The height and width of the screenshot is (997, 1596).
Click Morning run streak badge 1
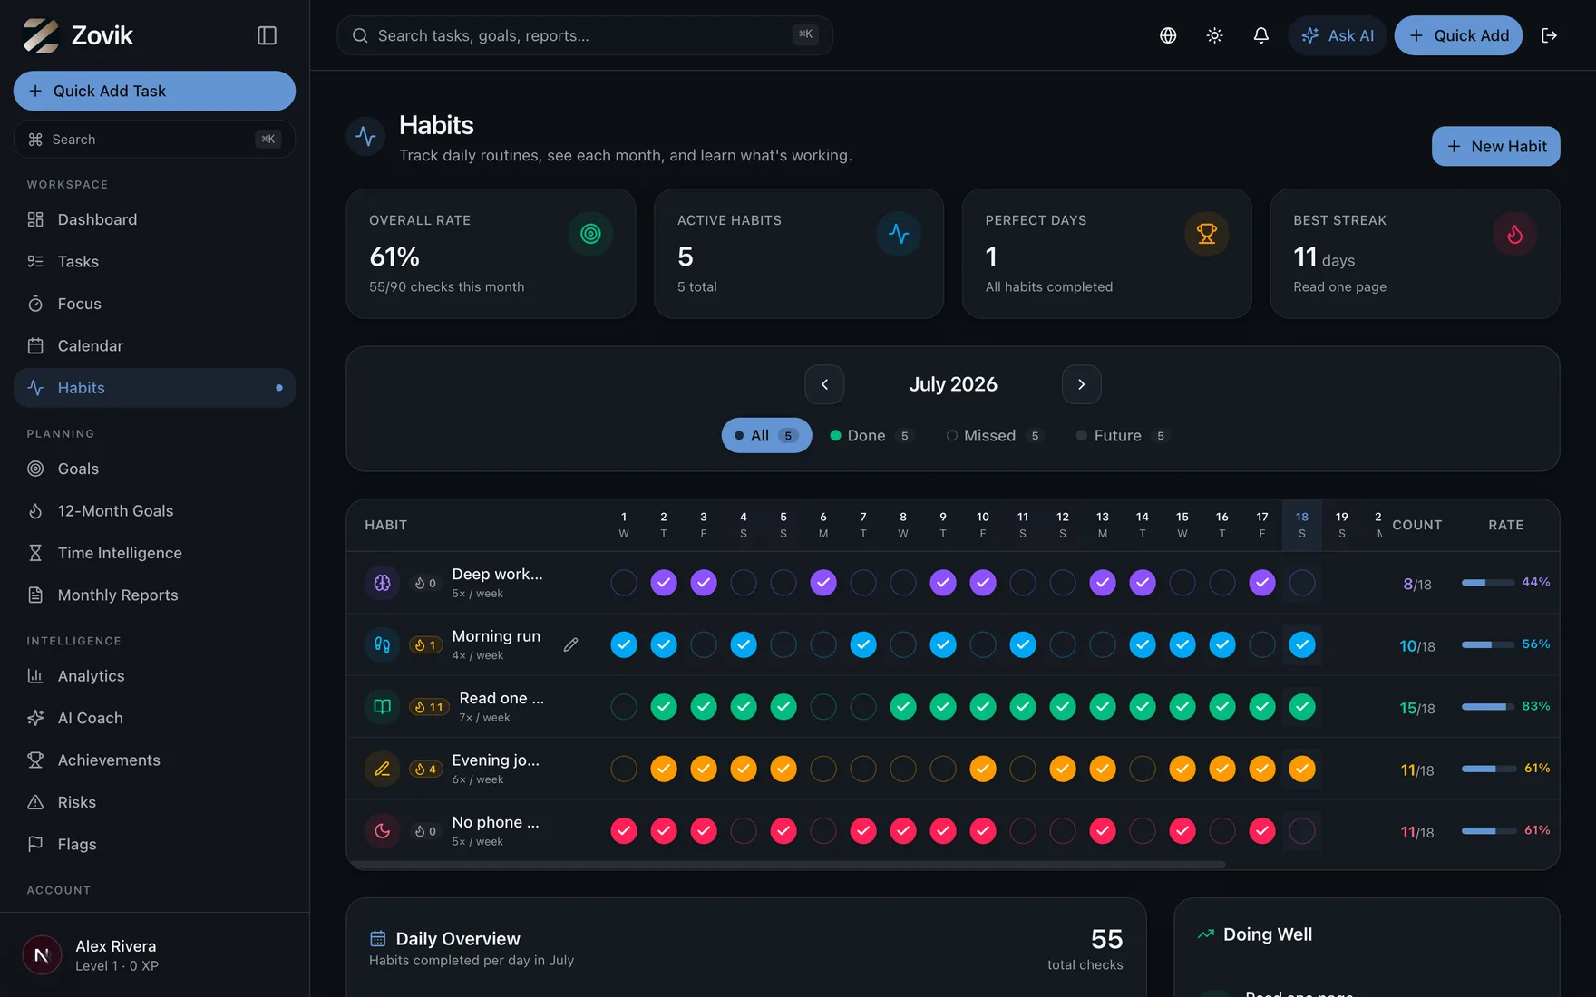pos(425,645)
